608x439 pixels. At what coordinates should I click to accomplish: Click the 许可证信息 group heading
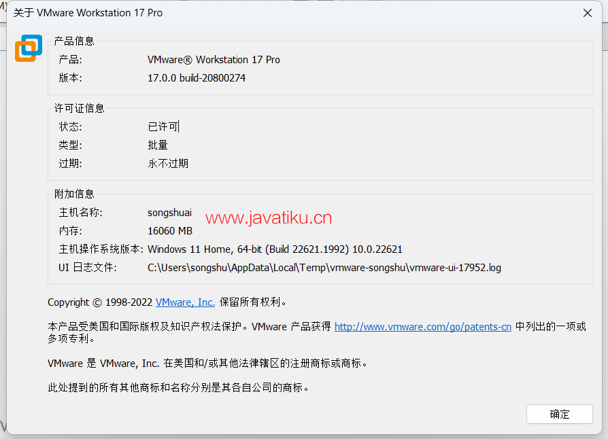click(79, 108)
